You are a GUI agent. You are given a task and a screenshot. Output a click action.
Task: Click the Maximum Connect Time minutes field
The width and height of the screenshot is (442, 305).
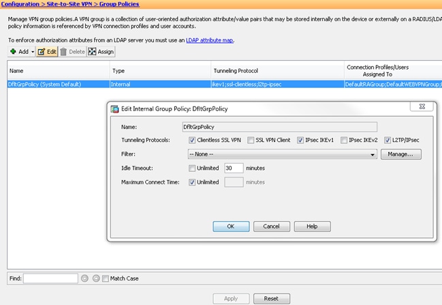coord(234,182)
